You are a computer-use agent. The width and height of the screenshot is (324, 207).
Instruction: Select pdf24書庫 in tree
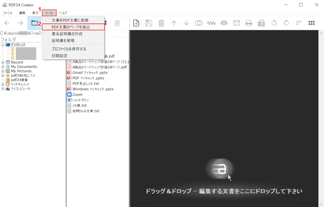19,80
